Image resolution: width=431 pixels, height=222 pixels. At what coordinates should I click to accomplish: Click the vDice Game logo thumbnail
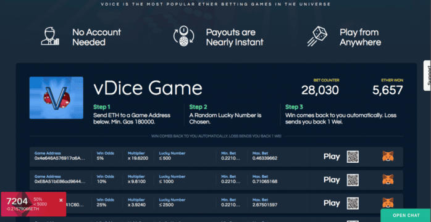click(x=56, y=97)
